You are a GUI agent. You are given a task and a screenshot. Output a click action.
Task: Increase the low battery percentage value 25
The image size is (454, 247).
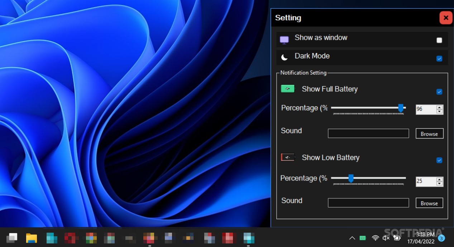[439, 179]
